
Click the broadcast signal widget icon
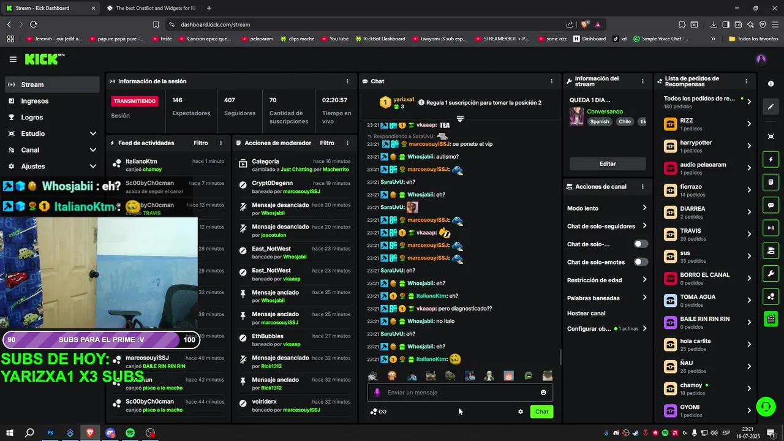point(771,228)
